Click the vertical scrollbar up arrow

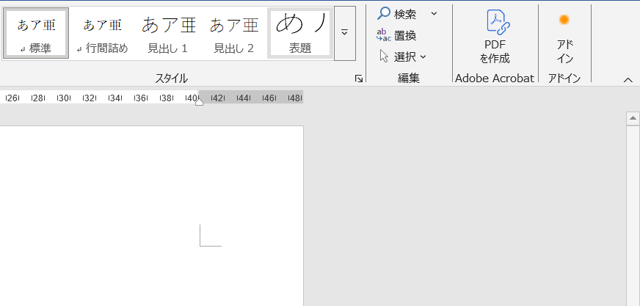(x=631, y=118)
